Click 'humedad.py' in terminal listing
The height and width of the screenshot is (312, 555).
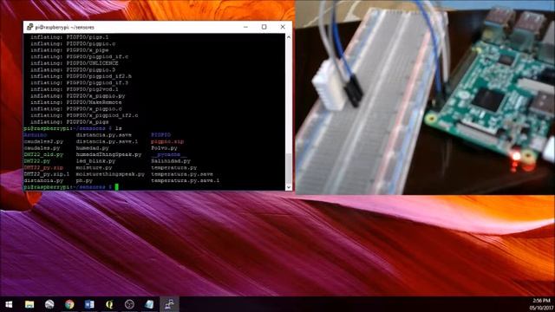[93, 148]
